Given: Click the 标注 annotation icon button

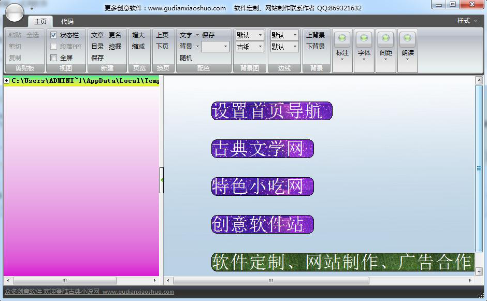Looking at the screenshot, I should pyautogui.click(x=342, y=39).
